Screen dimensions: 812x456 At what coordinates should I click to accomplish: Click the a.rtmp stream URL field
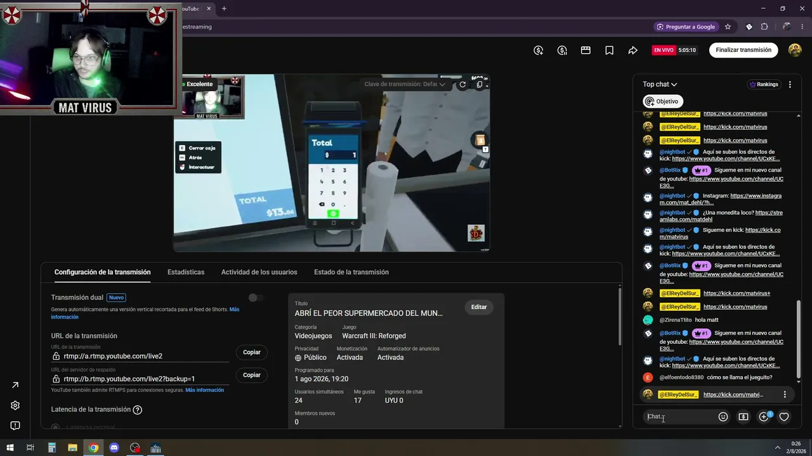point(140,356)
